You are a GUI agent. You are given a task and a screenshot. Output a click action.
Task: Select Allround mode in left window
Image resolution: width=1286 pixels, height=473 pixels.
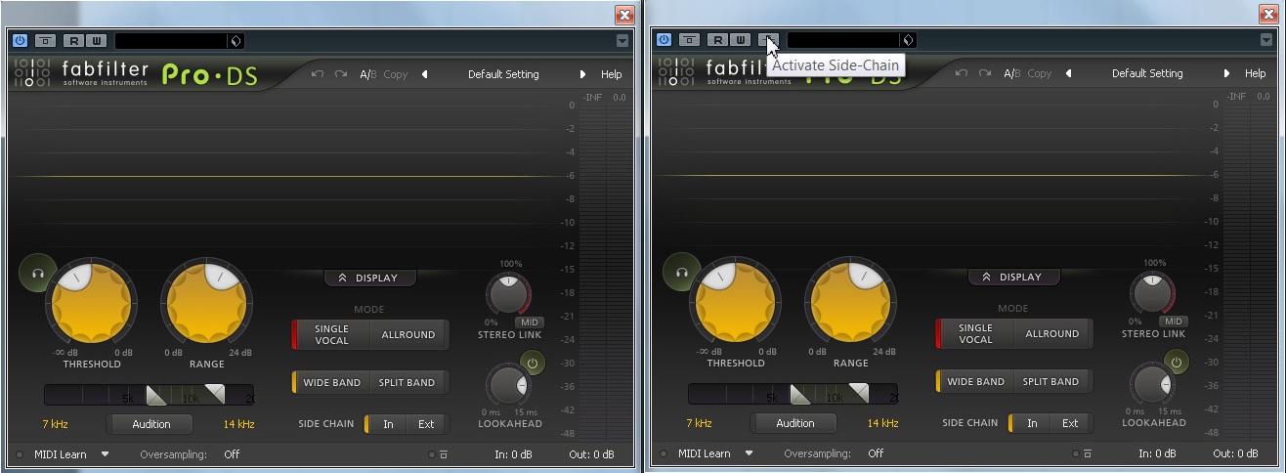pos(408,334)
